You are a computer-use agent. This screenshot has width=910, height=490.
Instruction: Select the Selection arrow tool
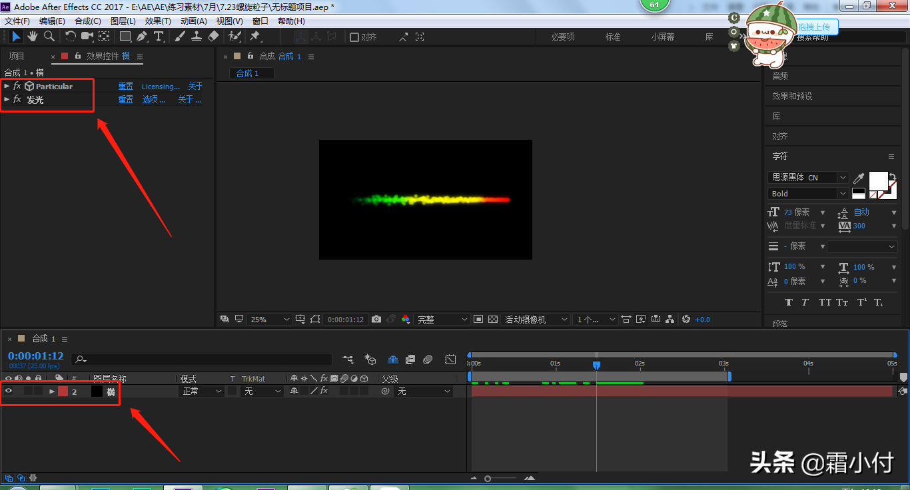point(17,36)
